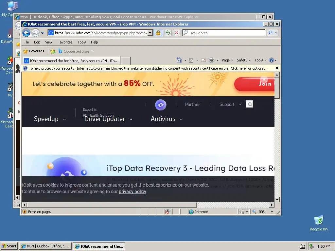Switch to MSN Outlook taskbar window
The width and height of the screenshot is (335, 251).
(x=45, y=246)
